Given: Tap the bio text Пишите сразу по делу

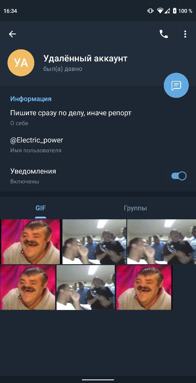Looking at the screenshot, I should click(71, 113).
